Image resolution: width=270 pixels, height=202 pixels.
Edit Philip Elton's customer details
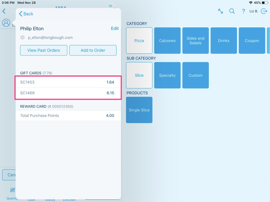pos(115,29)
